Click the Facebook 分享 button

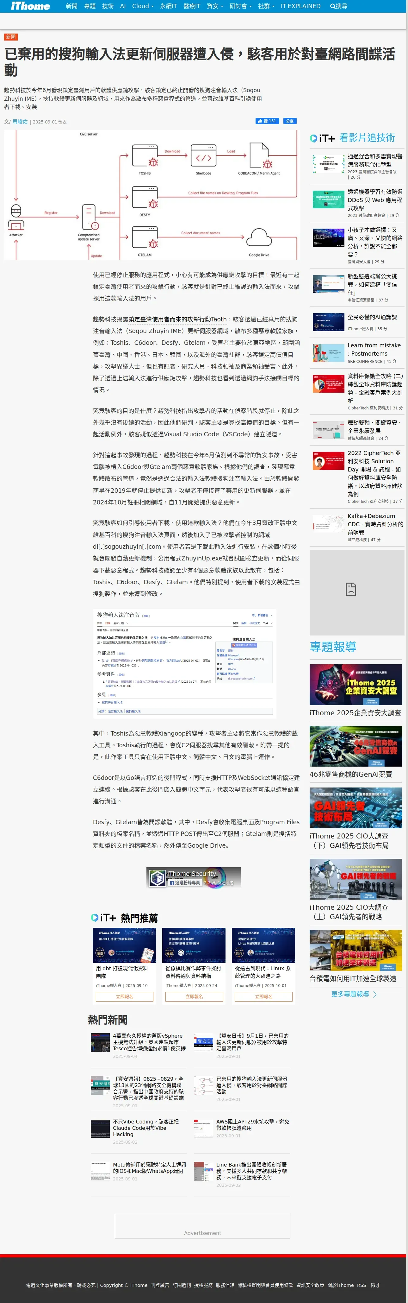coord(289,121)
